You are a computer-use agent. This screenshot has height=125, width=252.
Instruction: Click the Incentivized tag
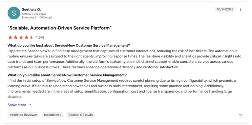53,115
